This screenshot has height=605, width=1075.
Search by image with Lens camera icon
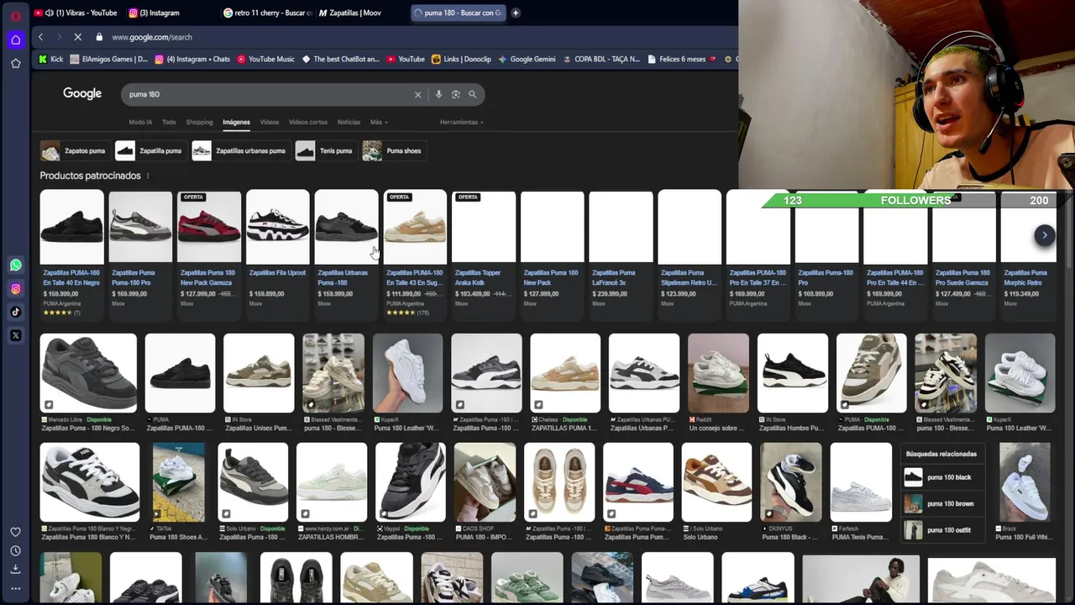tap(455, 94)
